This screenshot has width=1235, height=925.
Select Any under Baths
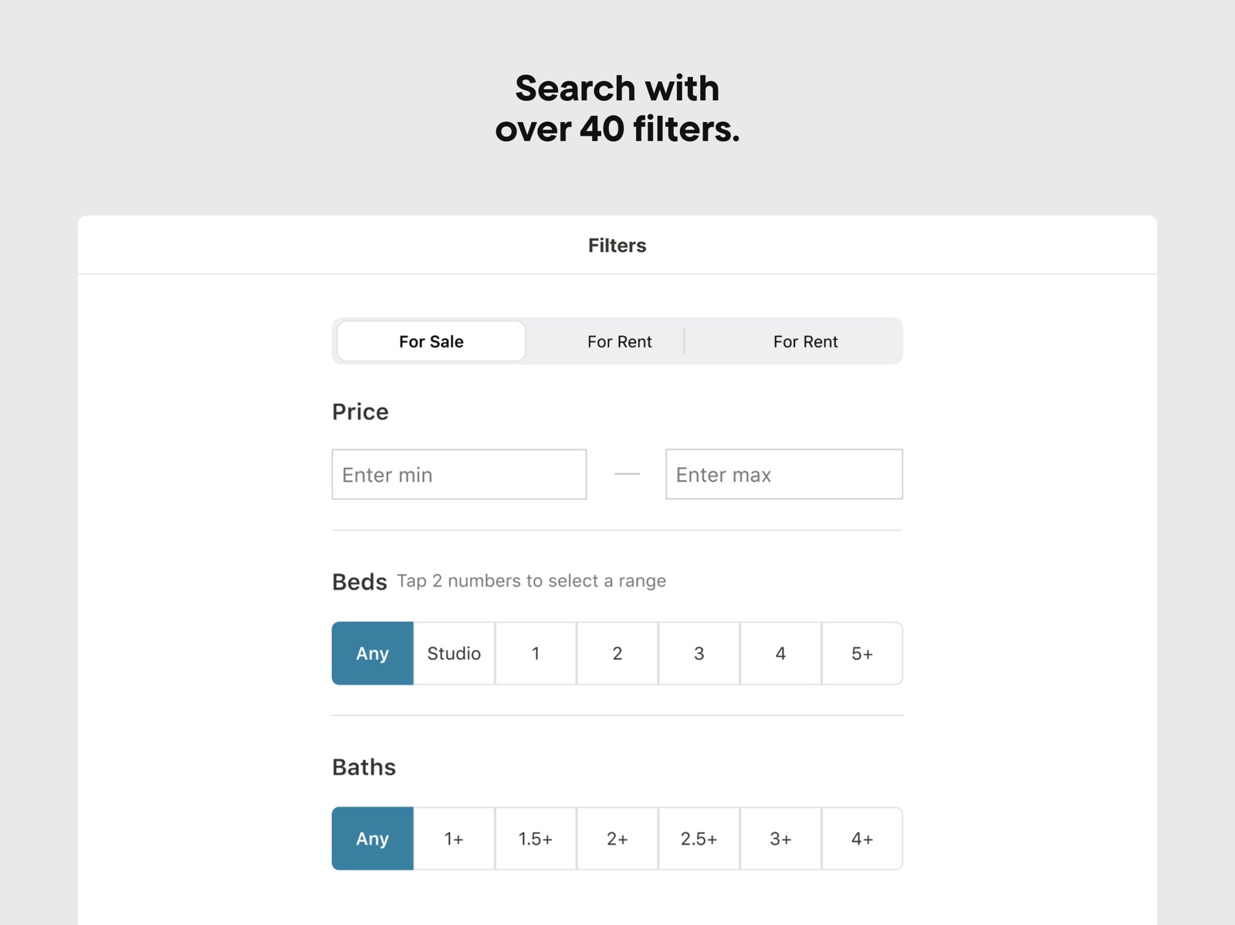373,839
